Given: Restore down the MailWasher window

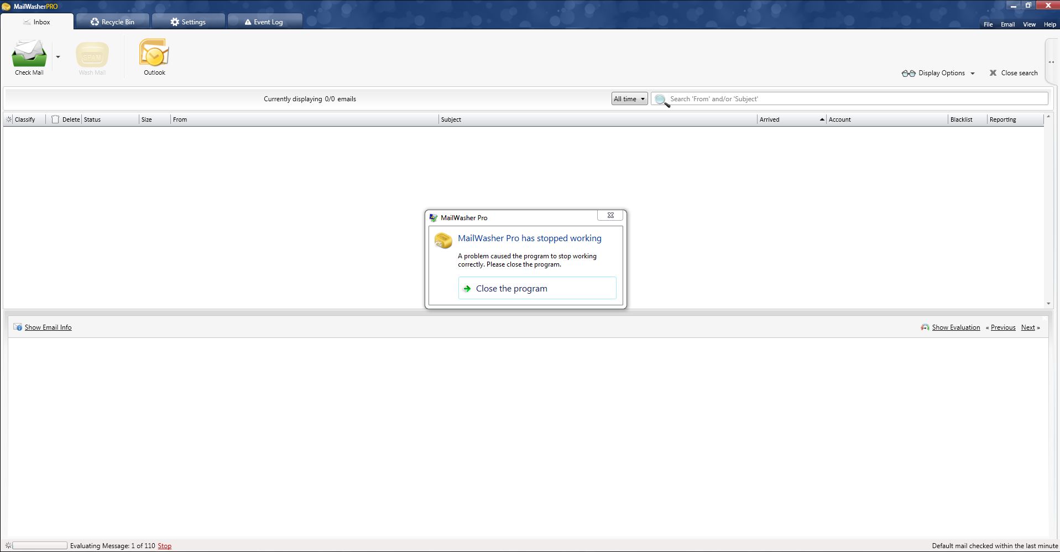Looking at the screenshot, I should (1028, 6).
